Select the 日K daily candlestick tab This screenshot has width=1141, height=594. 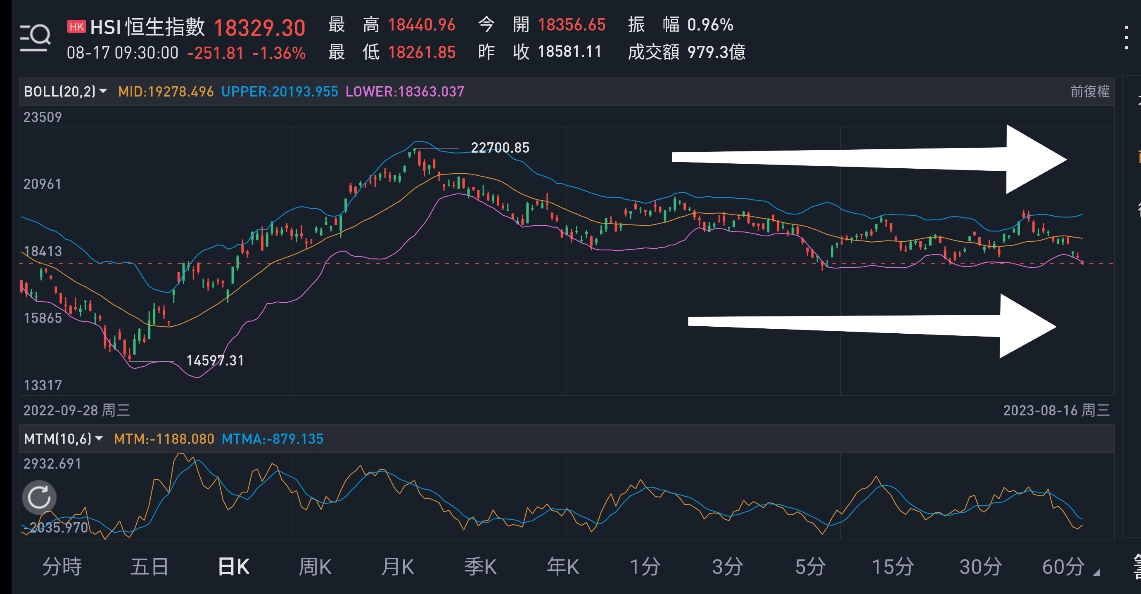(x=234, y=567)
